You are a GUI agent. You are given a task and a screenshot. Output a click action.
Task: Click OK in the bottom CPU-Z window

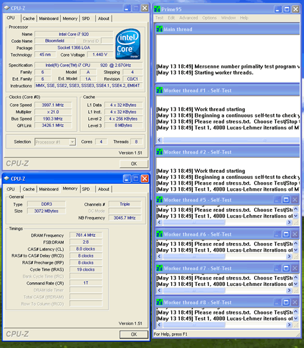134,334
